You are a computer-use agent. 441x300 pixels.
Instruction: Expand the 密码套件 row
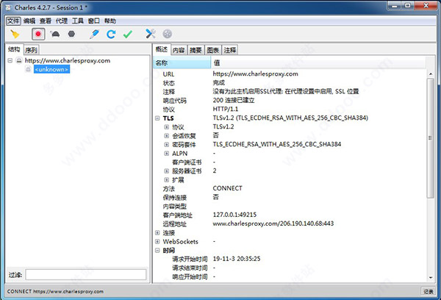(x=167, y=145)
